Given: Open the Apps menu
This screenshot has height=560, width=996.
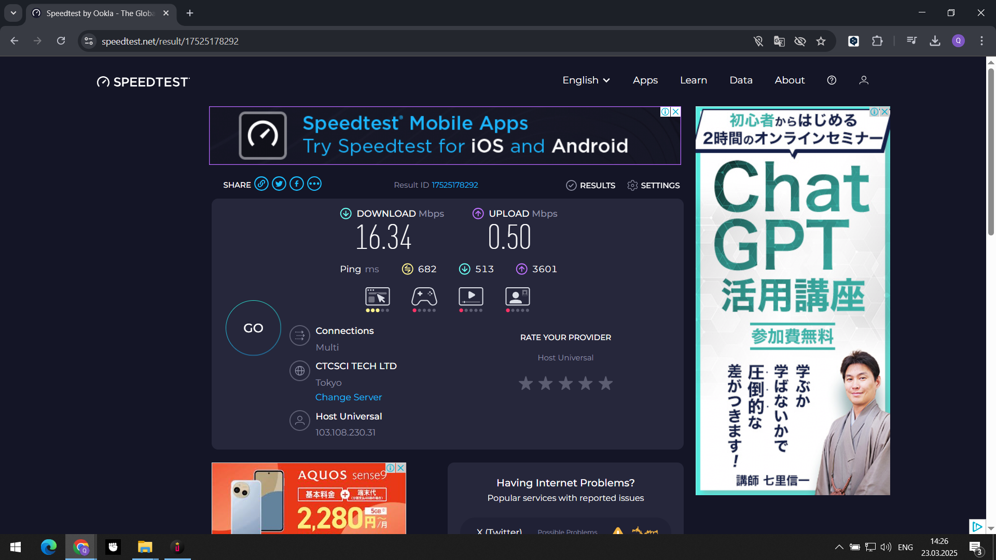Looking at the screenshot, I should (645, 80).
